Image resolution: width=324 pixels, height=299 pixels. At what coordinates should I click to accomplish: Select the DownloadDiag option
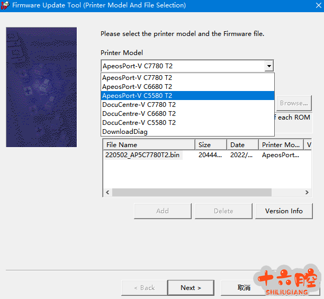coord(125,132)
